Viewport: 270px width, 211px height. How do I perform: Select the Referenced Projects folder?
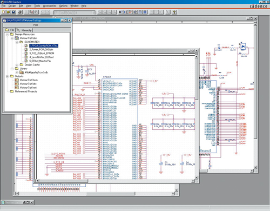(26, 91)
